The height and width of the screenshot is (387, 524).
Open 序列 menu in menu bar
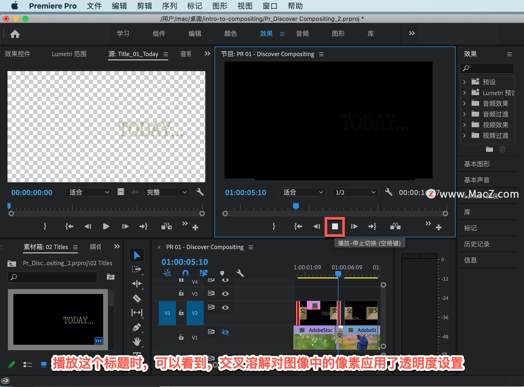(169, 6)
